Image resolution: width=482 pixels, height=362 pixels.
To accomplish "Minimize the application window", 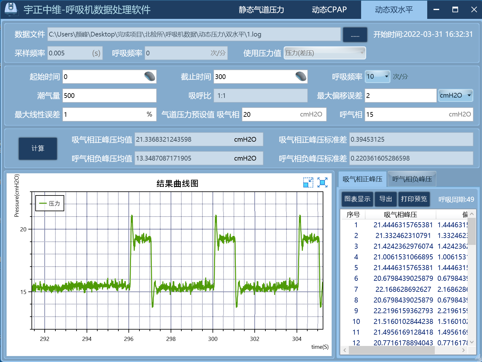I will click(436, 9).
